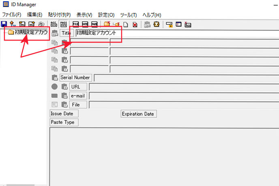
Task: Click into the e-mail input field
Action: 184,96
